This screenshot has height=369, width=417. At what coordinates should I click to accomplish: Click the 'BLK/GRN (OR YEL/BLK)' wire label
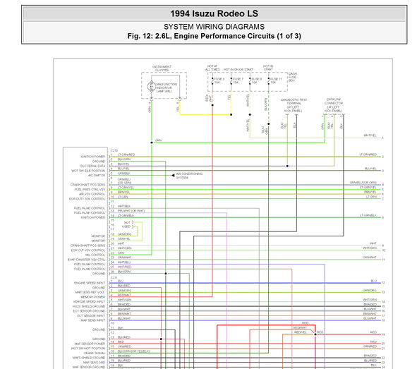[x=134, y=351]
